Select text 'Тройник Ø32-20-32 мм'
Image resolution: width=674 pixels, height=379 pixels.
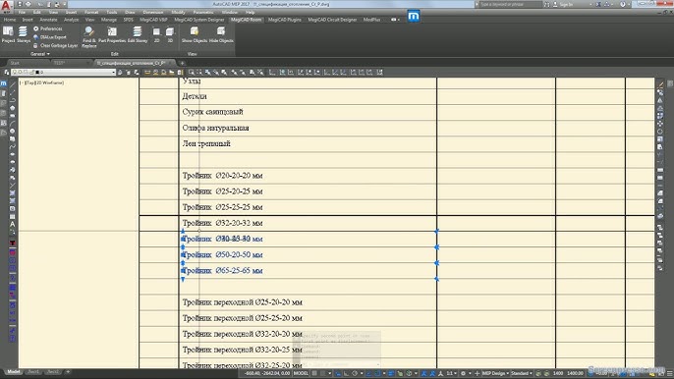[x=222, y=223]
